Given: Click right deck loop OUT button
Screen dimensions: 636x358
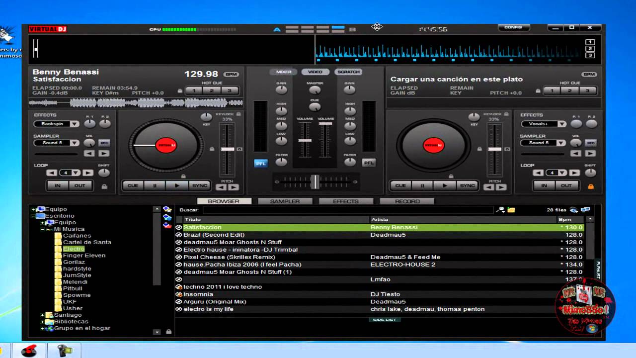Looking at the screenshot, I should (566, 185).
